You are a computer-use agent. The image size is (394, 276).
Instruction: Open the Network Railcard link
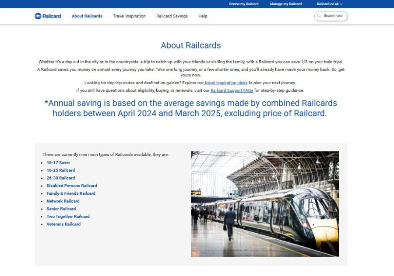(x=63, y=201)
